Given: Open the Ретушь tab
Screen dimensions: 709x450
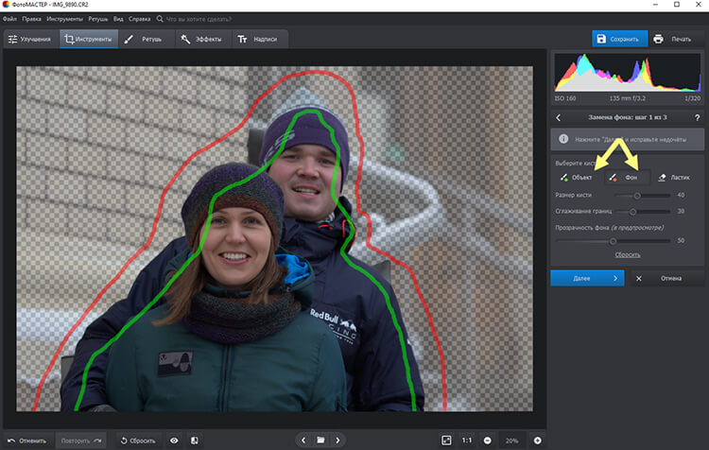Looking at the screenshot, I should pyautogui.click(x=143, y=40).
